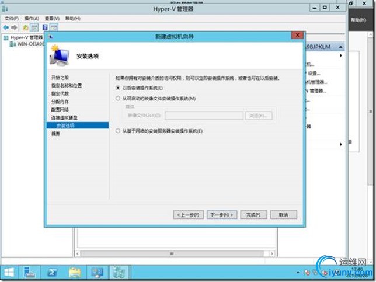The height and width of the screenshot is (282, 376).
Task: Open Server Manager from the taskbar
Action: 30,273
